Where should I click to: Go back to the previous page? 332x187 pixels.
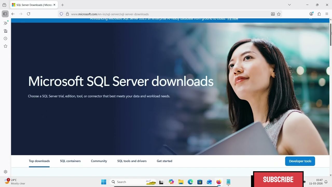click(x=13, y=14)
